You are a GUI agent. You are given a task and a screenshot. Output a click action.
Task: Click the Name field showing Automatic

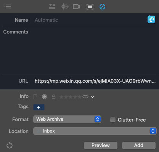[89, 20]
